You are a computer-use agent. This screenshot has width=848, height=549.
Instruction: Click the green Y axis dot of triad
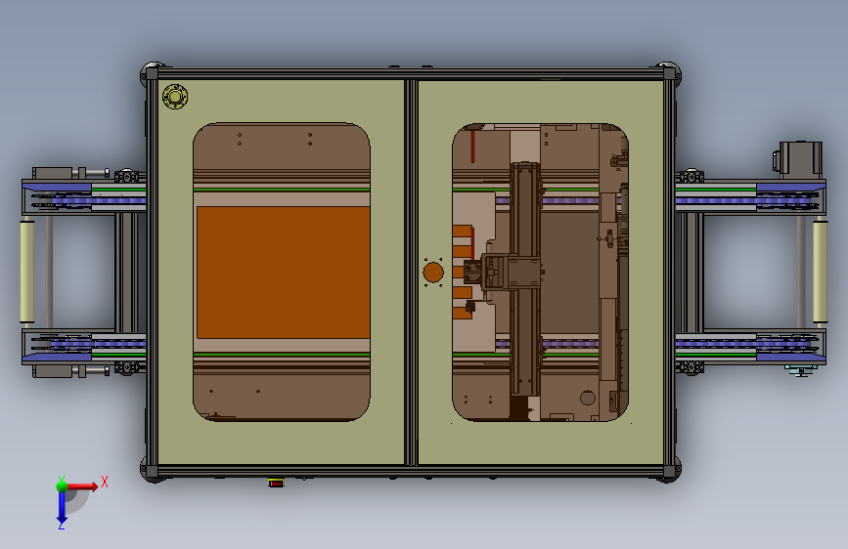click(62, 486)
